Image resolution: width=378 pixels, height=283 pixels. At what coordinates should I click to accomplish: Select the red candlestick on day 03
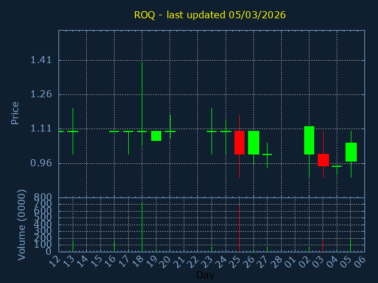323,160
